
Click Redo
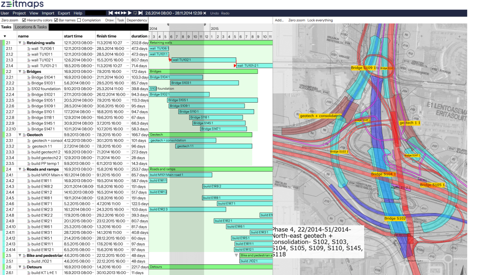[x=225, y=13]
